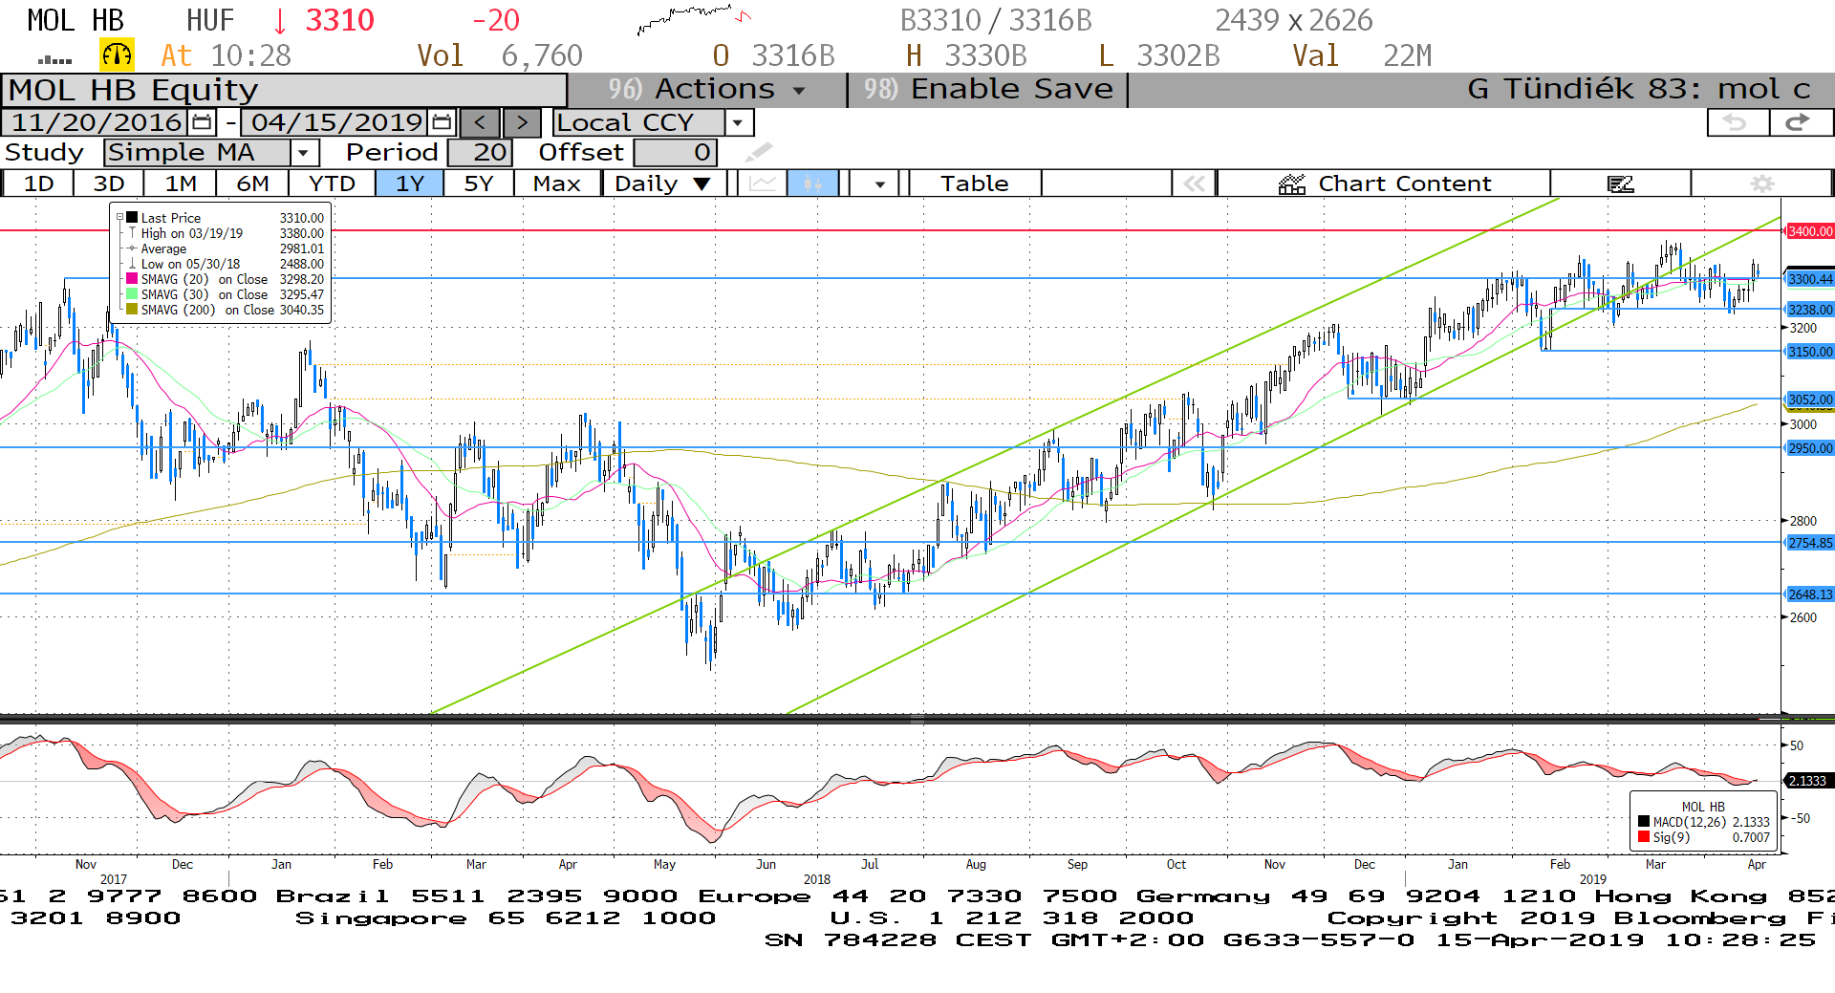The width and height of the screenshot is (1835, 993).
Task: Click the SMAVG (30) green swatch
Action: click(x=132, y=294)
